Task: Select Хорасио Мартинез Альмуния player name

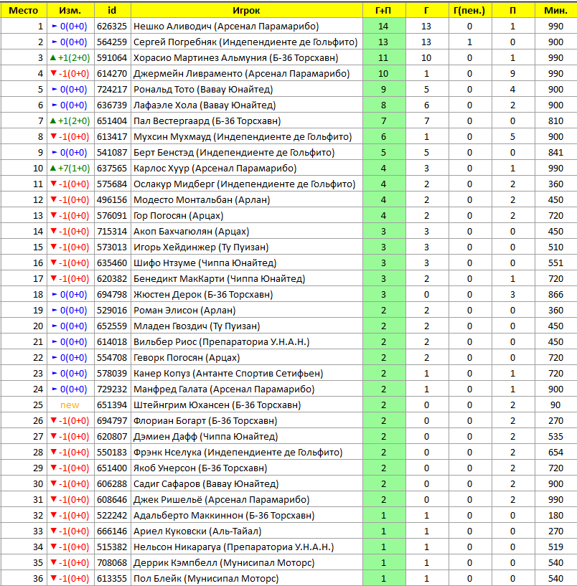Action: 235,57
